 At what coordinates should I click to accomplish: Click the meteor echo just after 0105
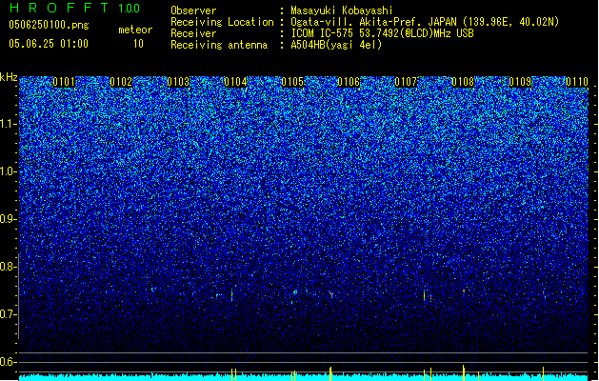[295, 292]
